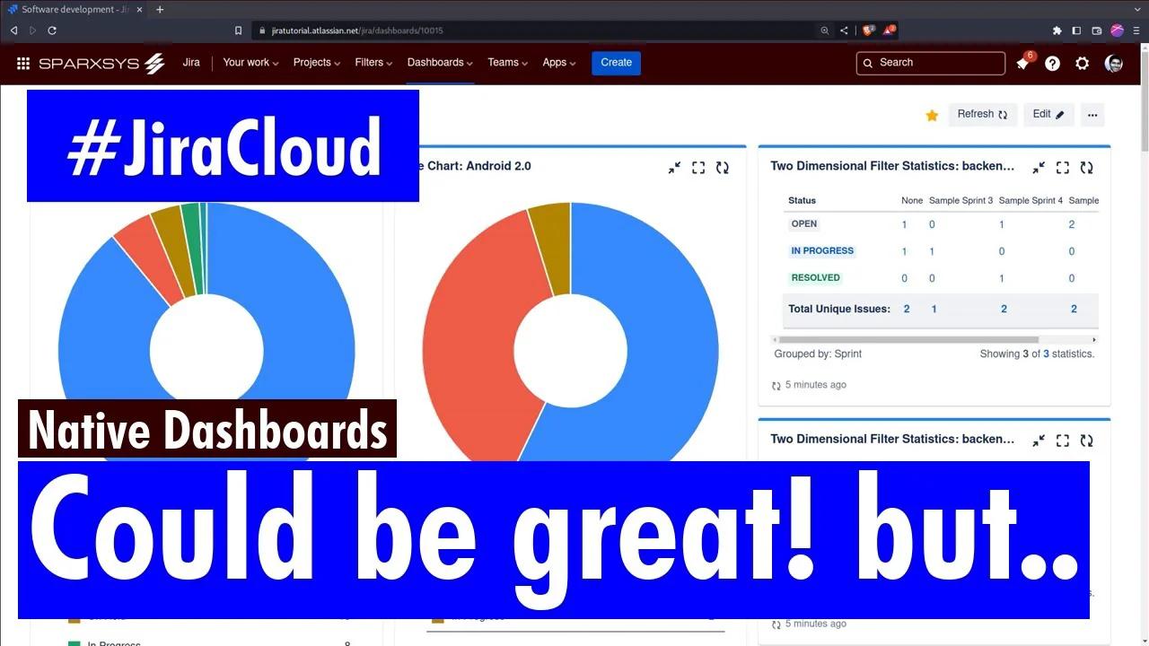
Task: Open browser extensions puzzle icon
Action: tap(1057, 31)
